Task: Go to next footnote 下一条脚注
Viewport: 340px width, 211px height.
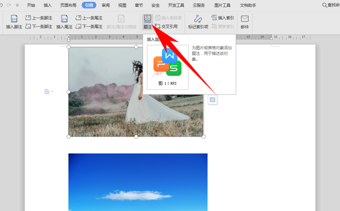Action: 39,26
